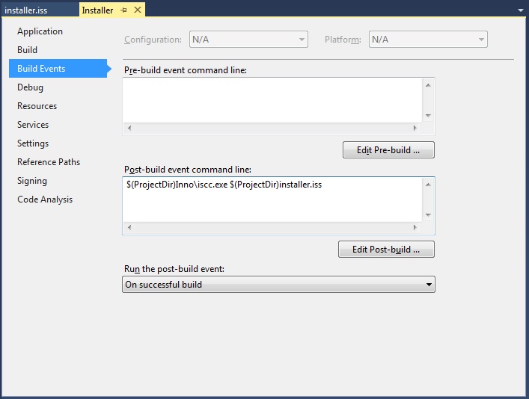Click post-build box scroll left arrow
This screenshot has height=399, width=529.
click(129, 227)
